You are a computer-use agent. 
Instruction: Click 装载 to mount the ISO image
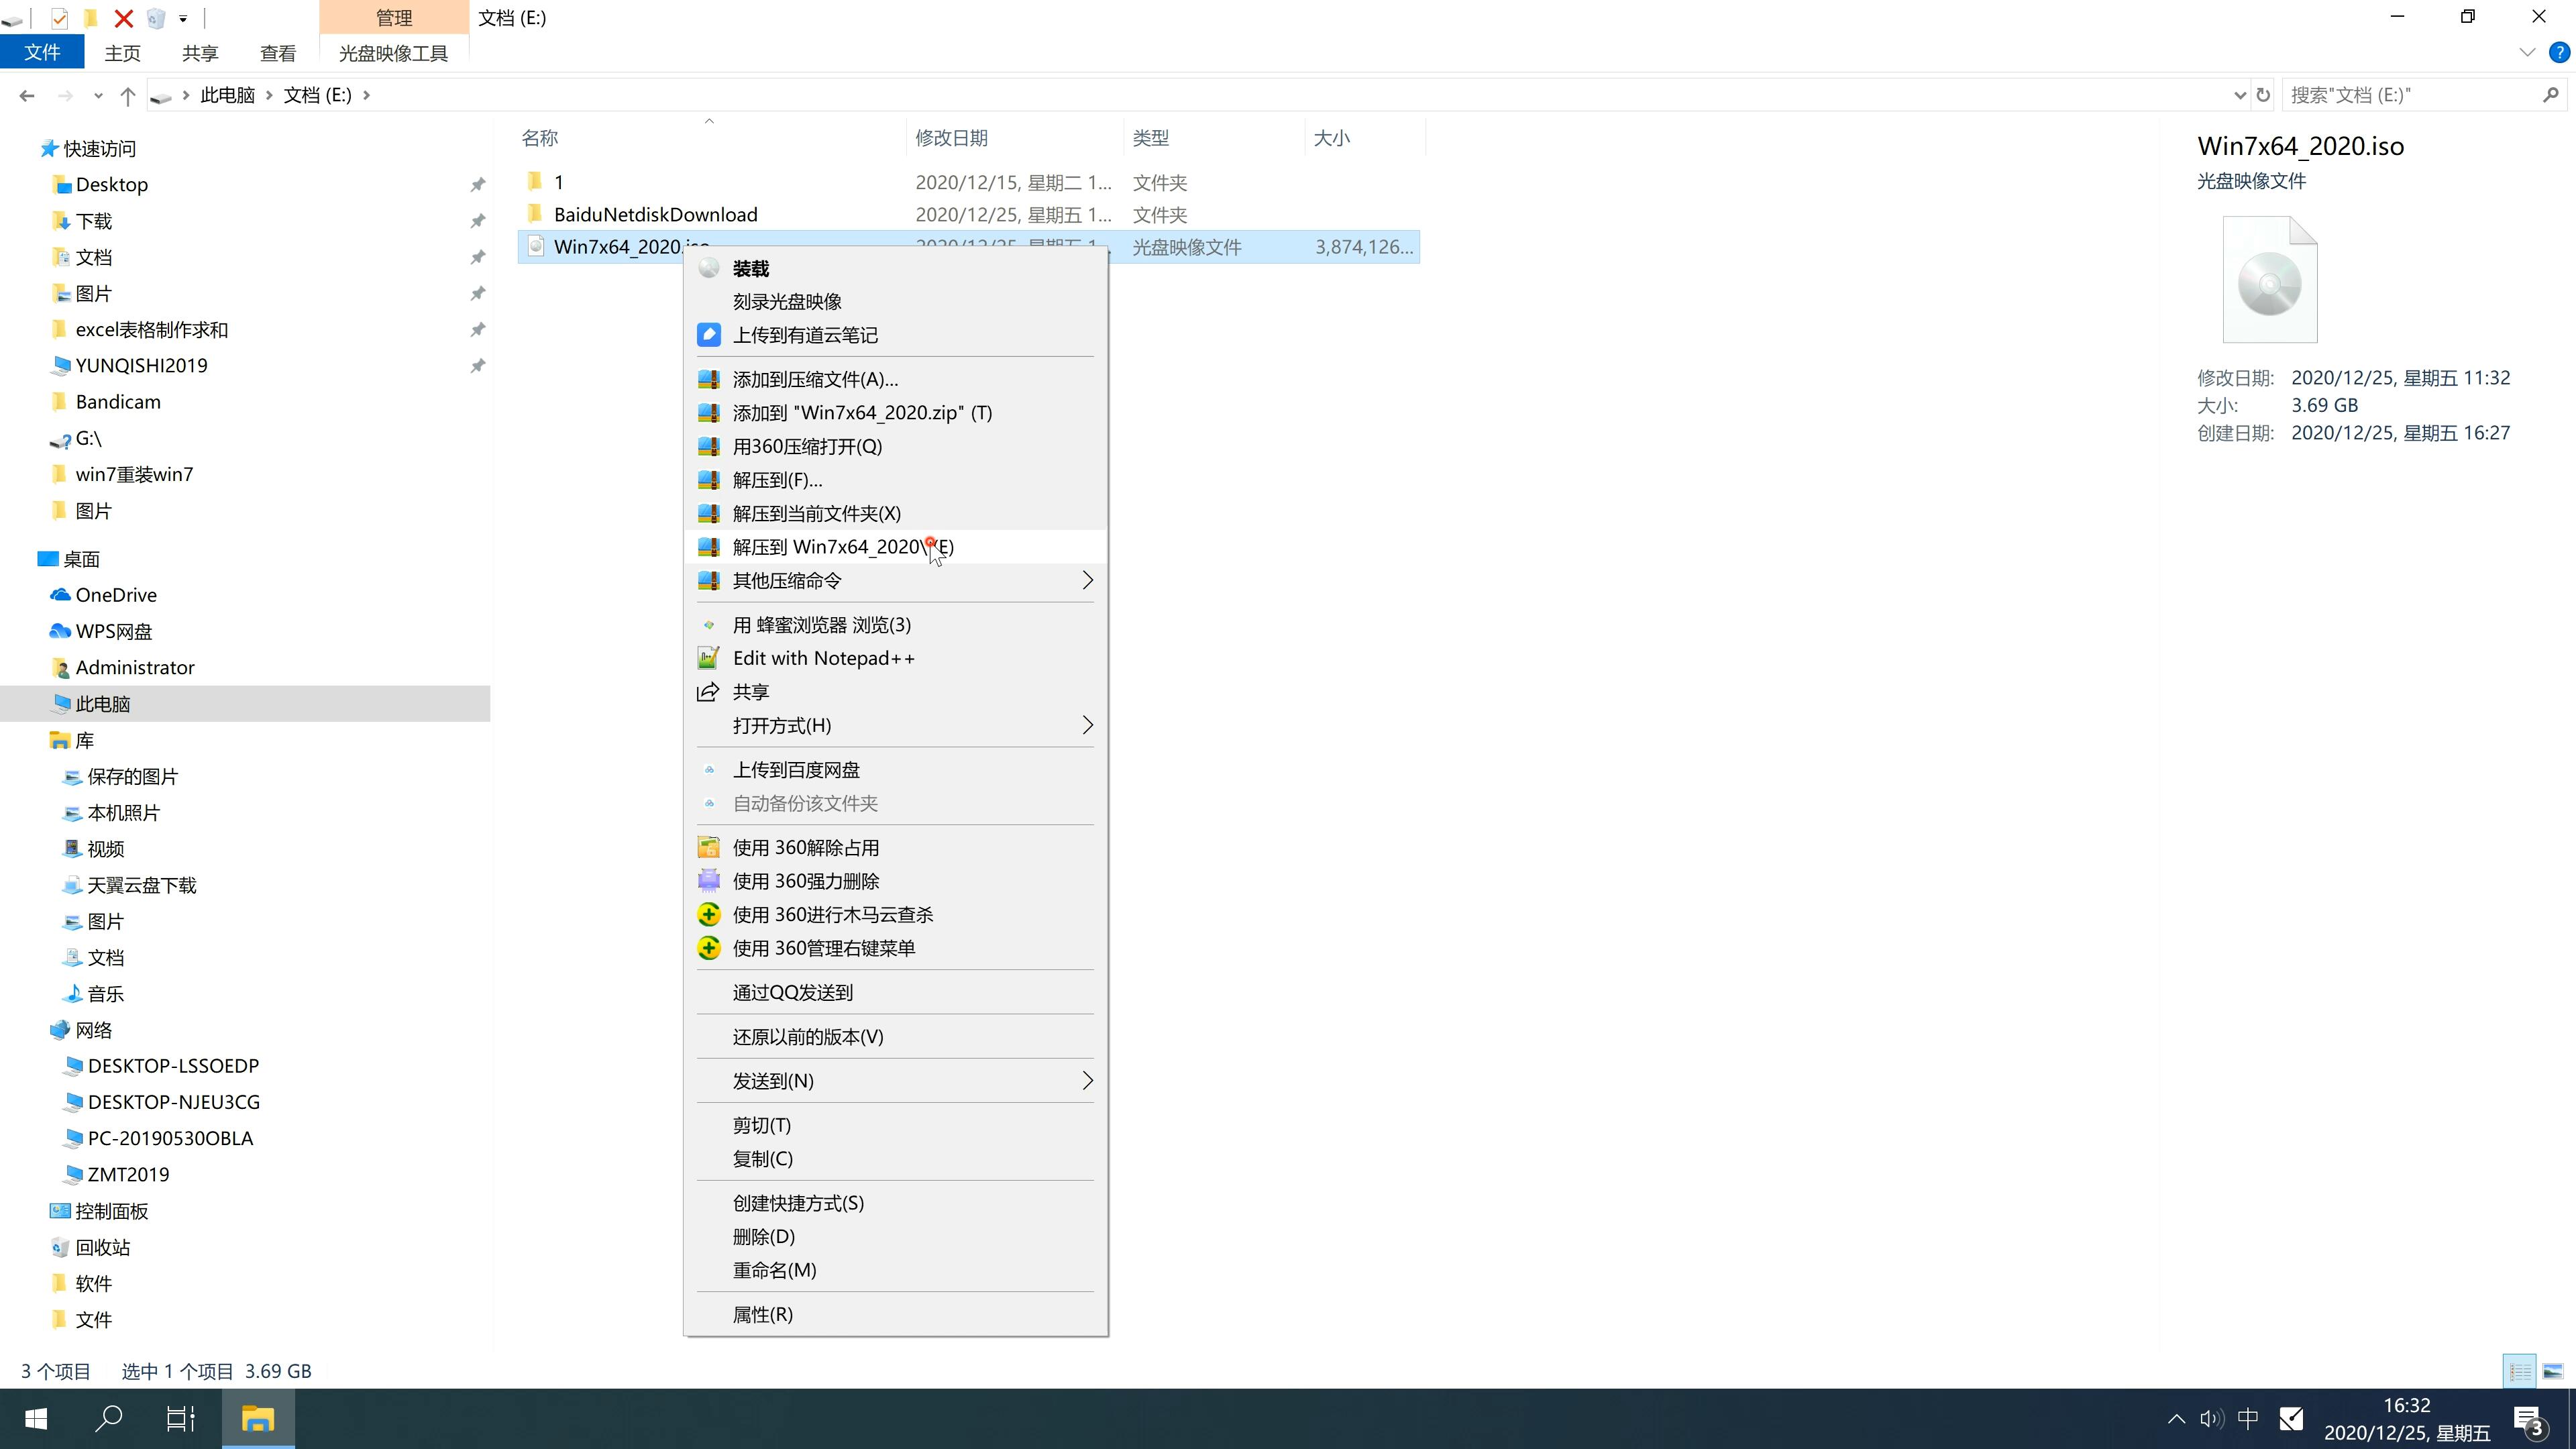point(752,267)
